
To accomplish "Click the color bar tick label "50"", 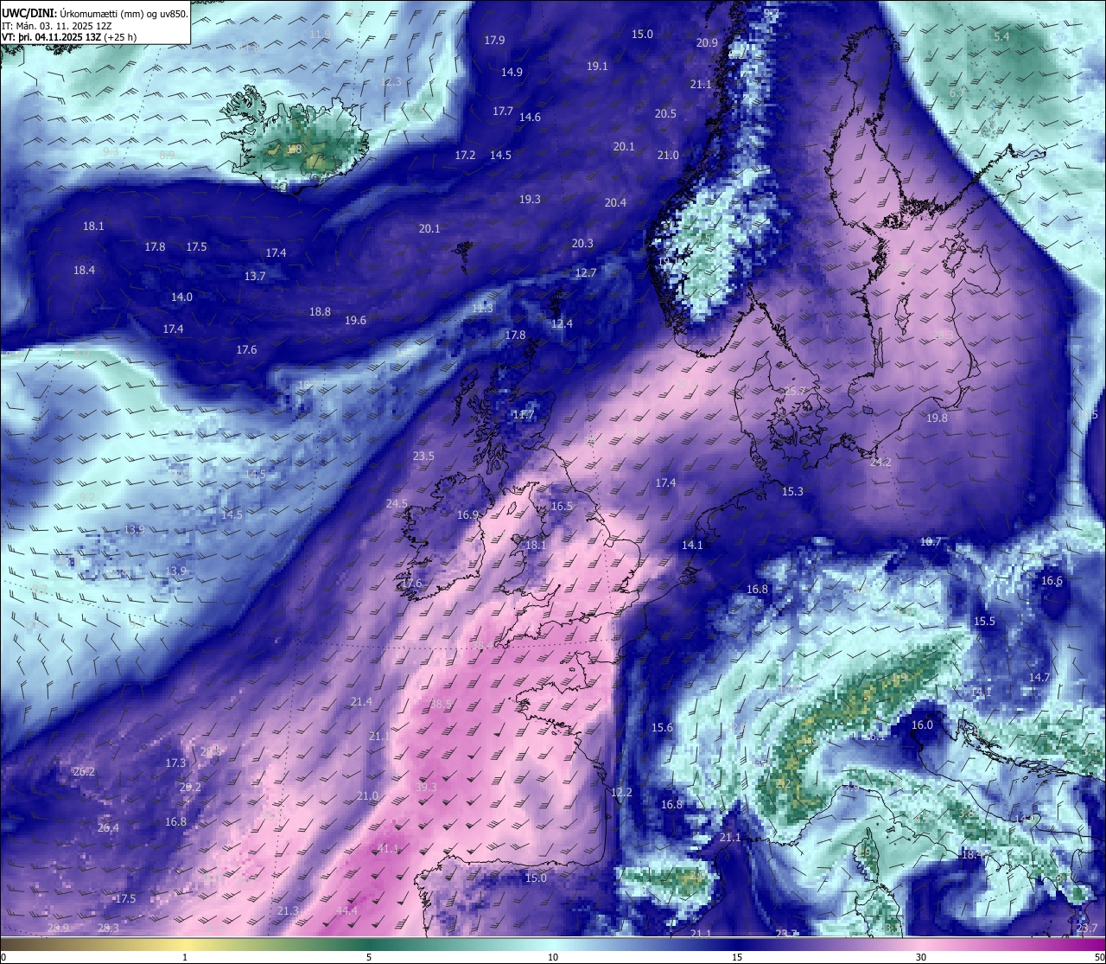I will pos(1099,957).
